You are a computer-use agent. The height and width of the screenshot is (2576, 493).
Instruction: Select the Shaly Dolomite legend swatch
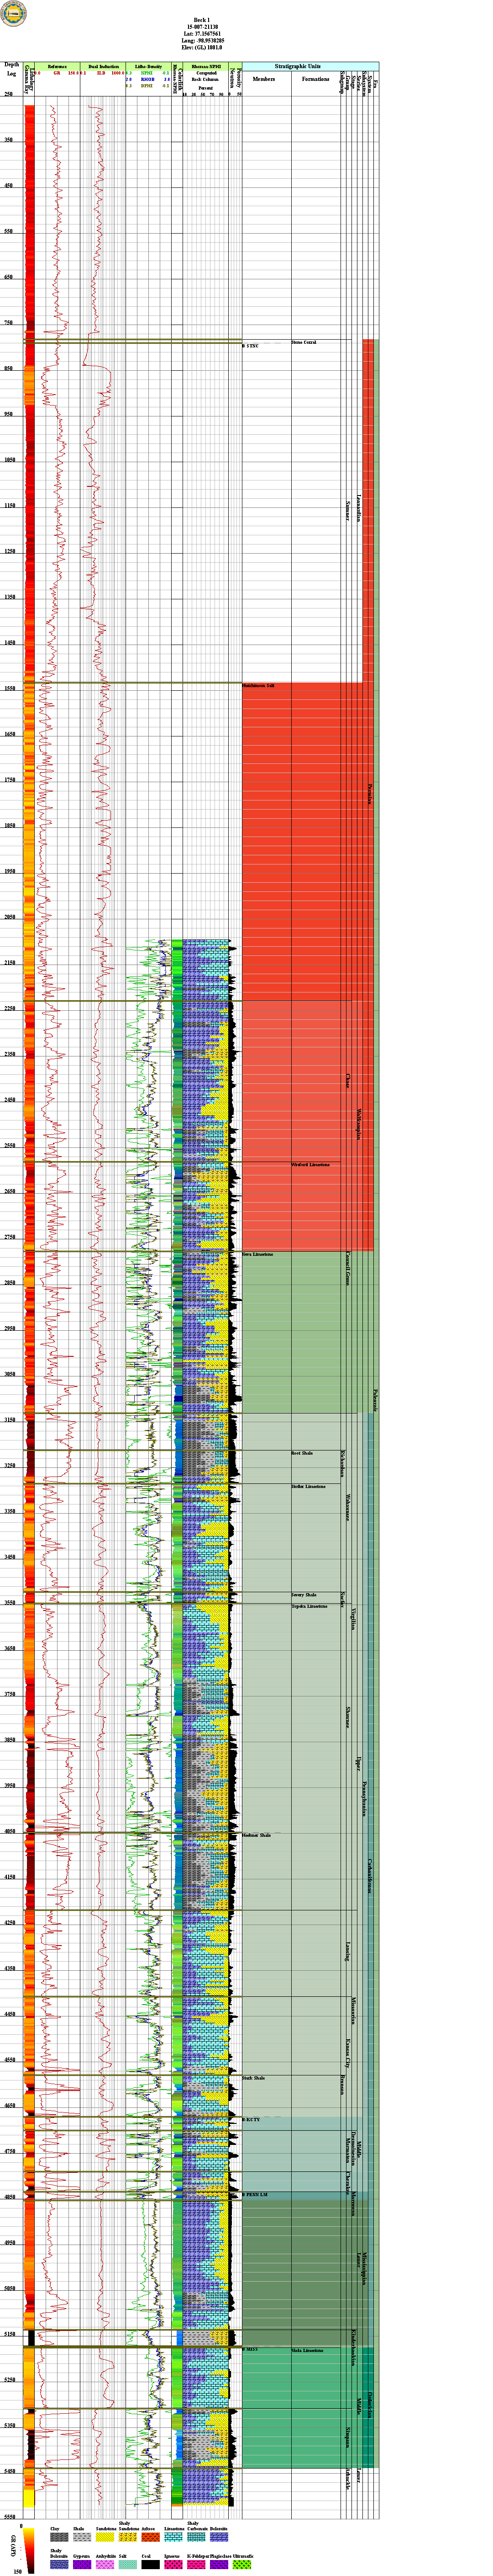click(x=59, y=2565)
